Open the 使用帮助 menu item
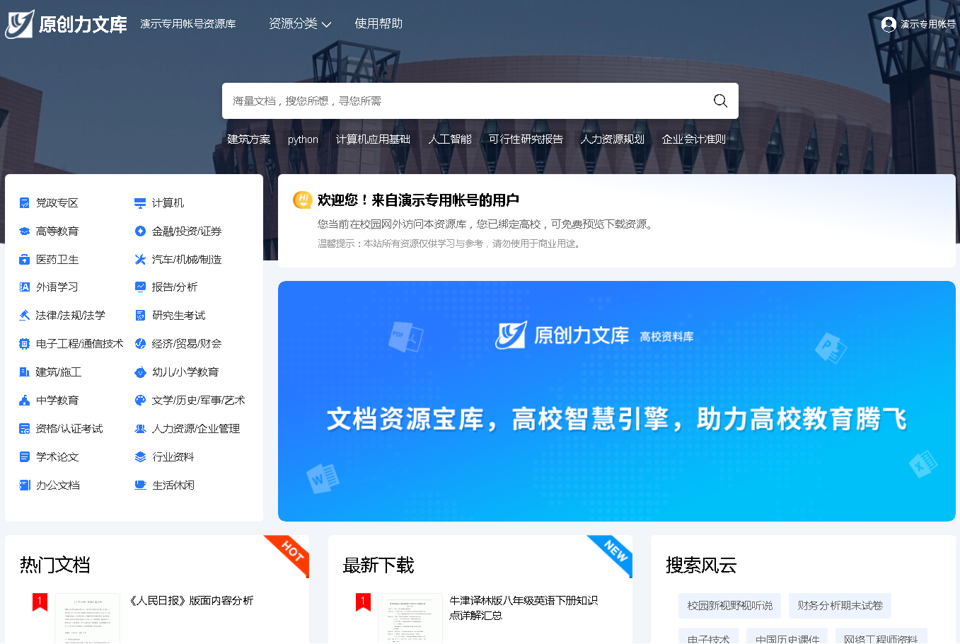This screenshot has height=644, width=960. coord(378,24)
